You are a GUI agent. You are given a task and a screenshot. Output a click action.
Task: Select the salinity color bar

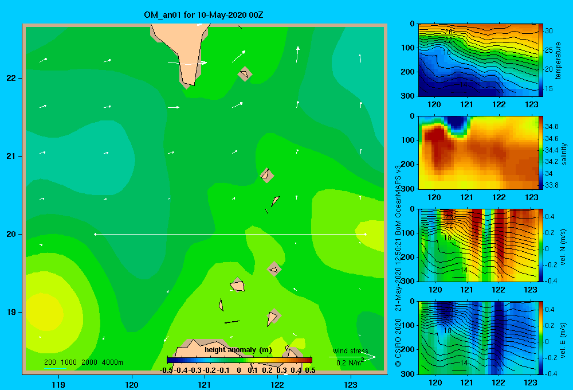(x=540, y=153)
